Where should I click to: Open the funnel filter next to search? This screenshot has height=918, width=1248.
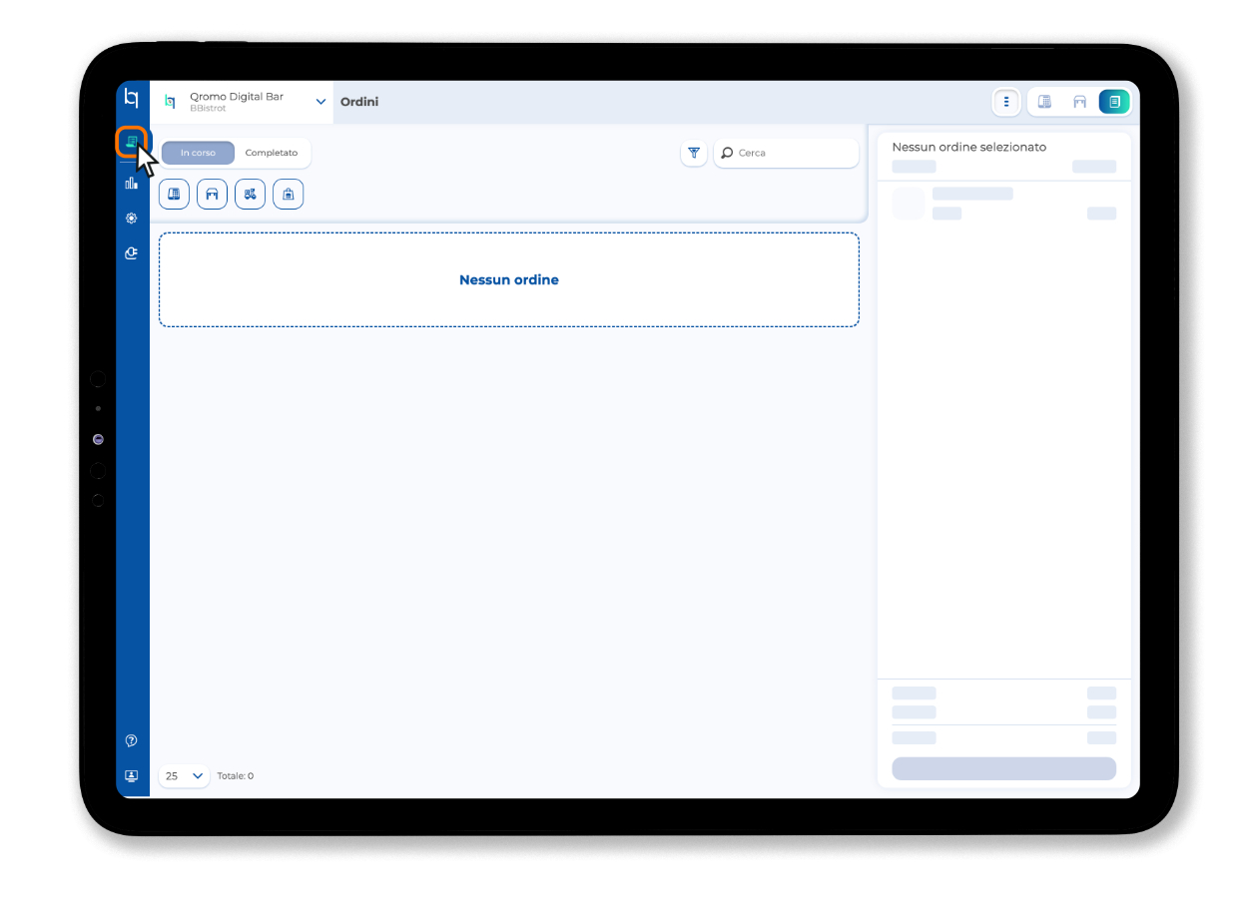(694, 153)
